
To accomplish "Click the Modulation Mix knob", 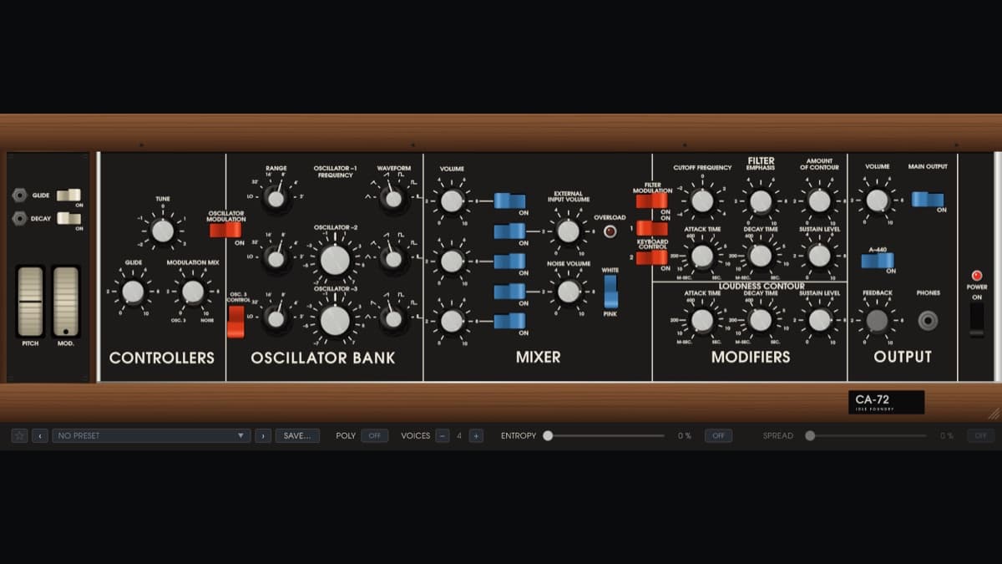I will pyautogui.click(x=193, y=292).
